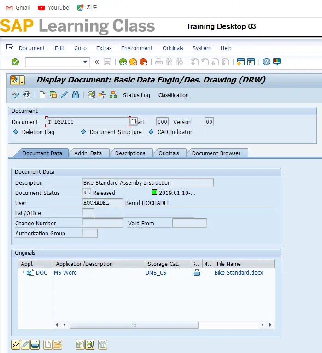Open the Environment menu

tap(137, 48)
